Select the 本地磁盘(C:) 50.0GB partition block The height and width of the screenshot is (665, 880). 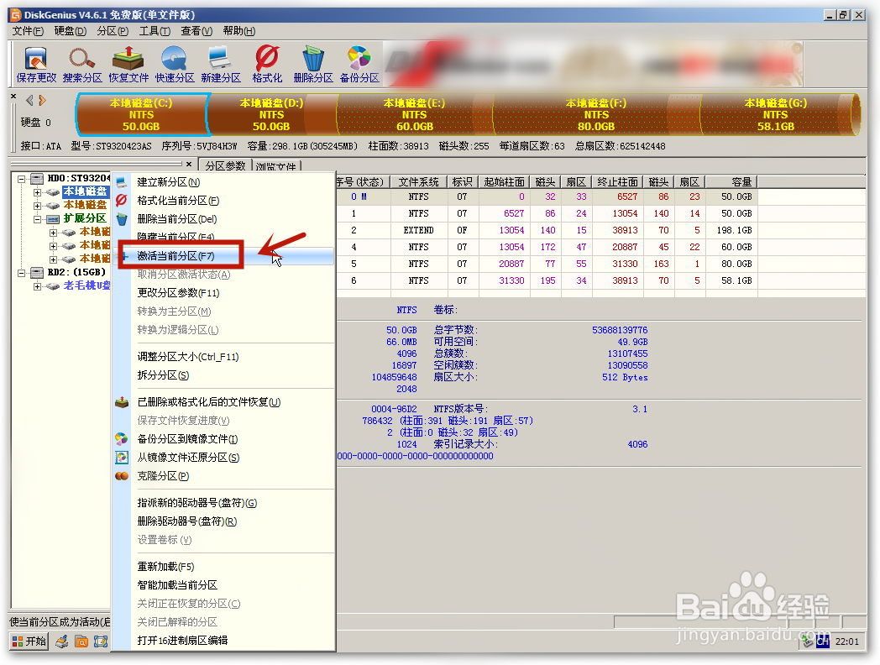[x=143, y=114]
